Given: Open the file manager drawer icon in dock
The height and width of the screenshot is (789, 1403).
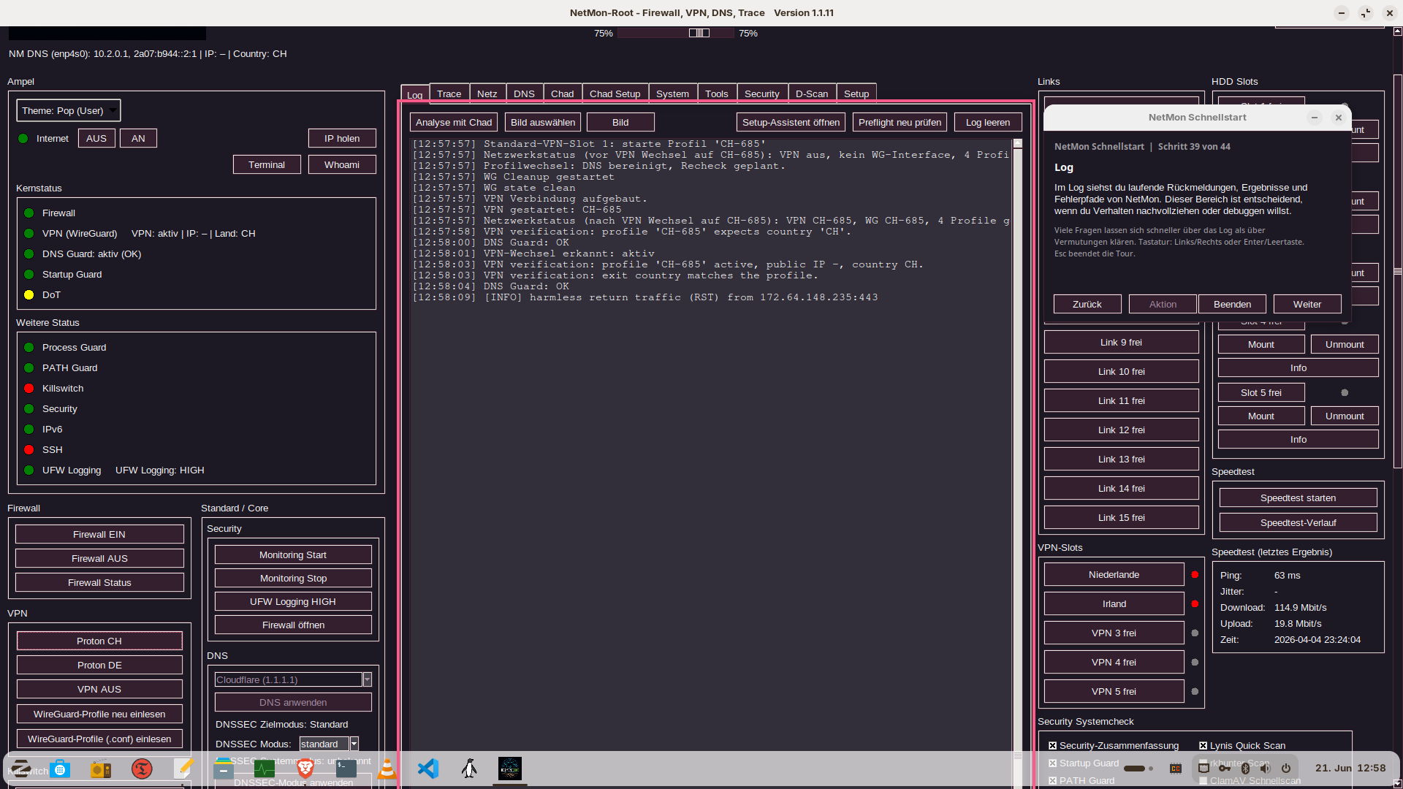Looking at the screenshot, I should pos(224,769).
